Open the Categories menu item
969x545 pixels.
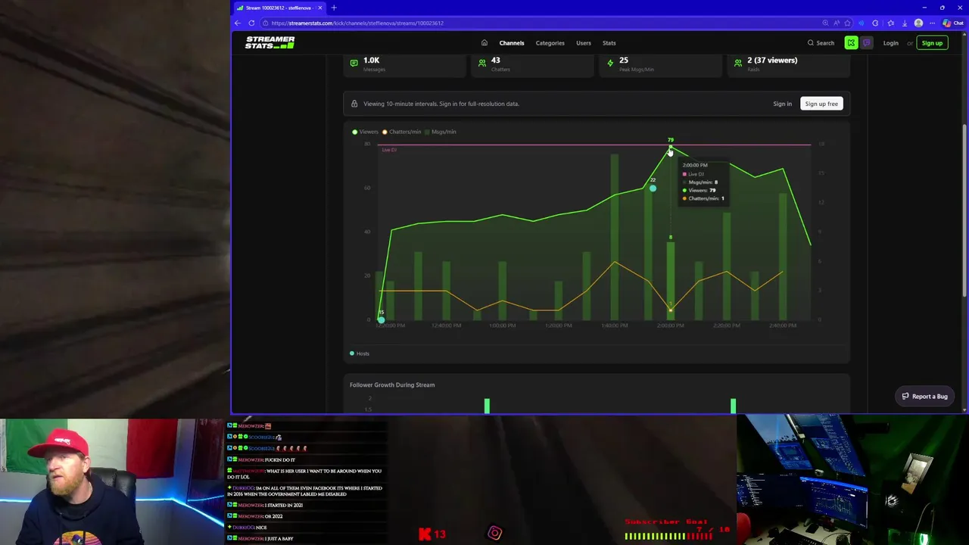point(550,43)
